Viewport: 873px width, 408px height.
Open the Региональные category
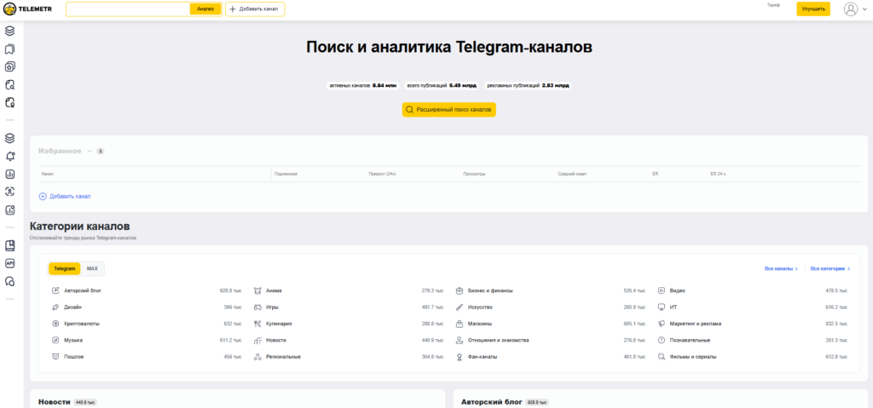(x=283, y=357)
